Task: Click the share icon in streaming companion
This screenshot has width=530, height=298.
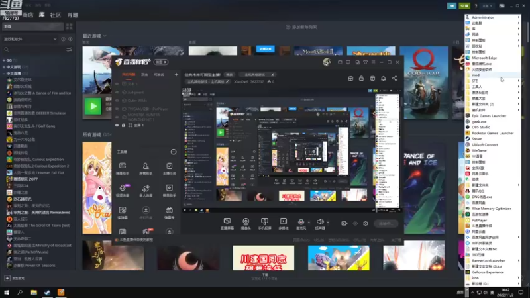Action: click(394, 78)
